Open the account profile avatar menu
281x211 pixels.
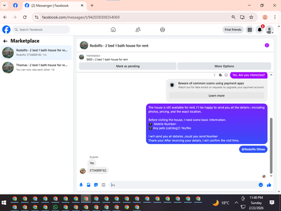click(x=270, y=30)
